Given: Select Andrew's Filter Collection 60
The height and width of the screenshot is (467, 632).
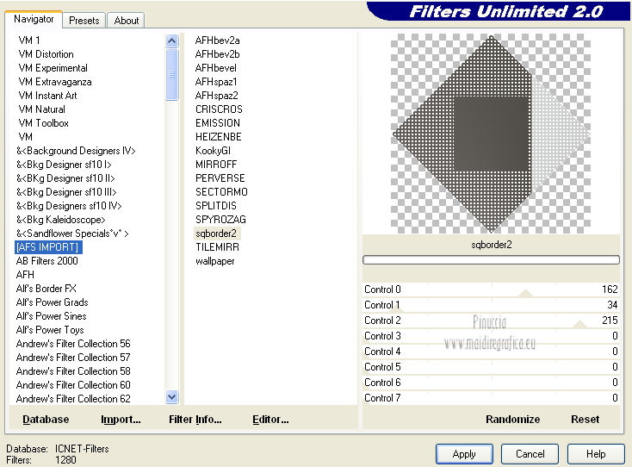Looking at the screenshot, I should pos(73,385).
